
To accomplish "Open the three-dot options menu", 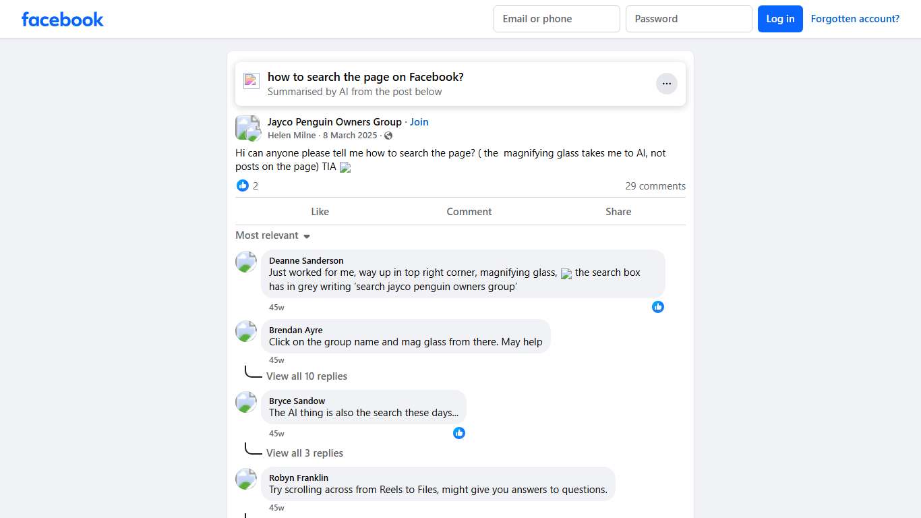I will pyautogui.click(x=666, y=84).
